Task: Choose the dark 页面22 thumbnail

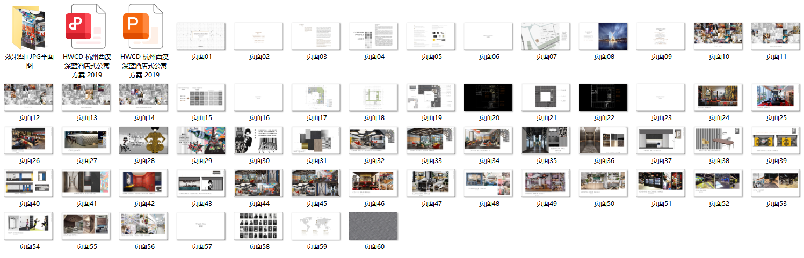Action: 603,97
